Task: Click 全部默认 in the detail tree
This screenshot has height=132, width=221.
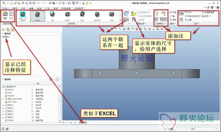Action: tap(6, 37)
